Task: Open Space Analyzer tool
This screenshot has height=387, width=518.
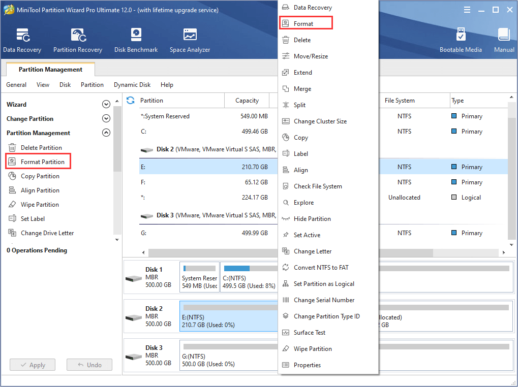Action: click(190, 40)
